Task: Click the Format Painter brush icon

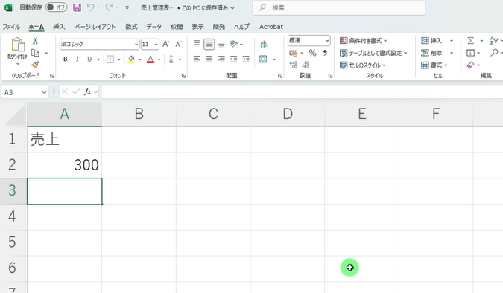Action: tap(35, 65)
